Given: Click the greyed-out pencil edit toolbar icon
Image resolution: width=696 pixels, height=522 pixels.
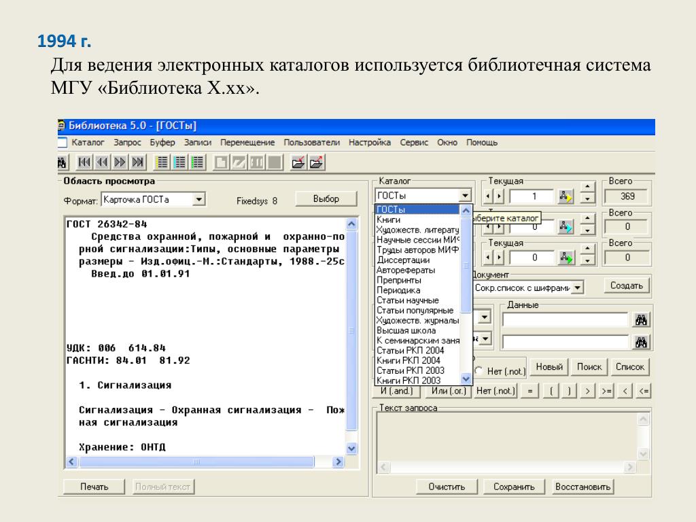Looking at the screenshot, I should [x=239, y=162].
